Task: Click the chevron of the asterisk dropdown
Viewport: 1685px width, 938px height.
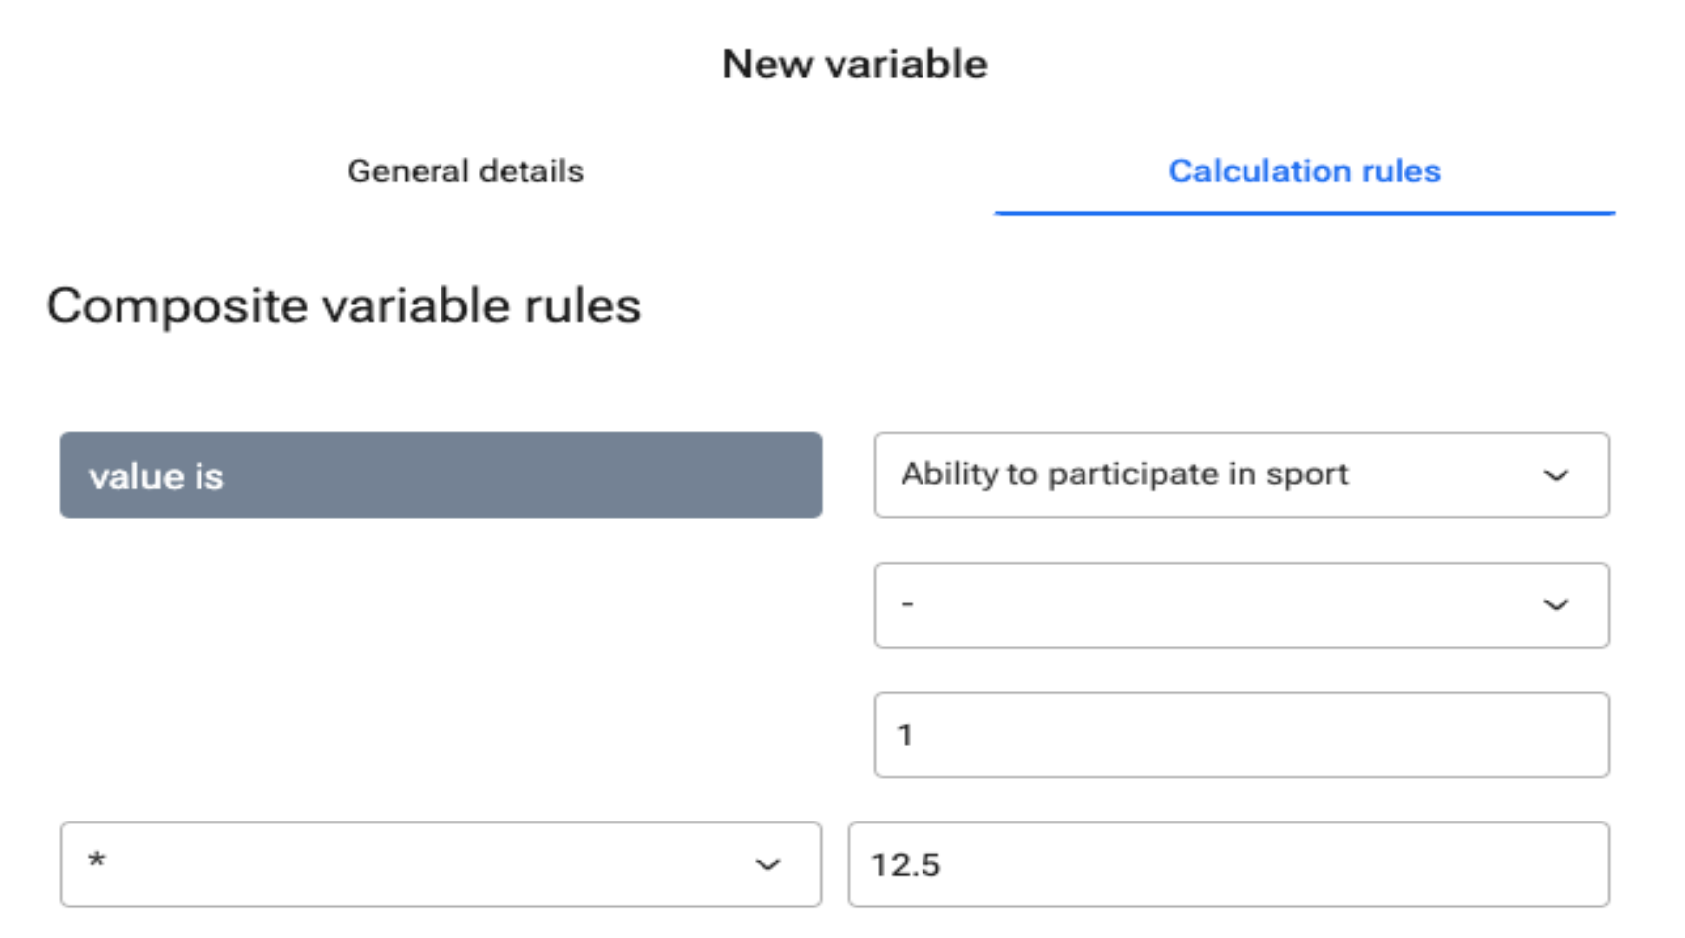Action: tap(767, 865)
